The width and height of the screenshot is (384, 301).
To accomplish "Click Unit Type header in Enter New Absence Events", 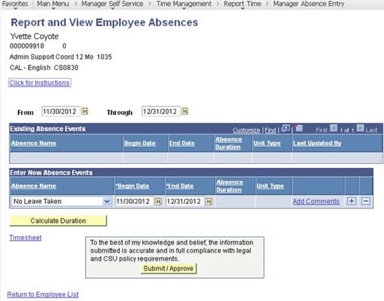I will [270, 186].
